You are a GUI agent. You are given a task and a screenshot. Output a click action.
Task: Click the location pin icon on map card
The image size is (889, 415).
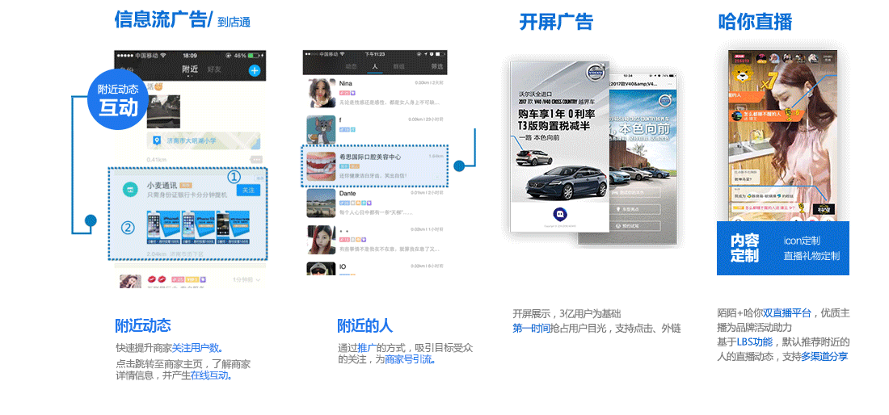pyautogui.click(x=156, y=141)
